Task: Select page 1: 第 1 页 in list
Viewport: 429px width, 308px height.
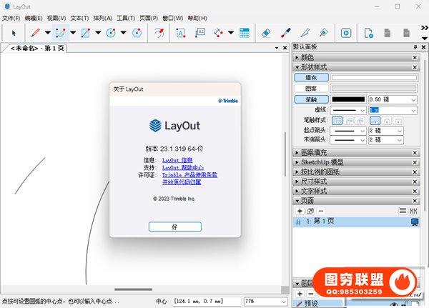Action: coord(329,222)
